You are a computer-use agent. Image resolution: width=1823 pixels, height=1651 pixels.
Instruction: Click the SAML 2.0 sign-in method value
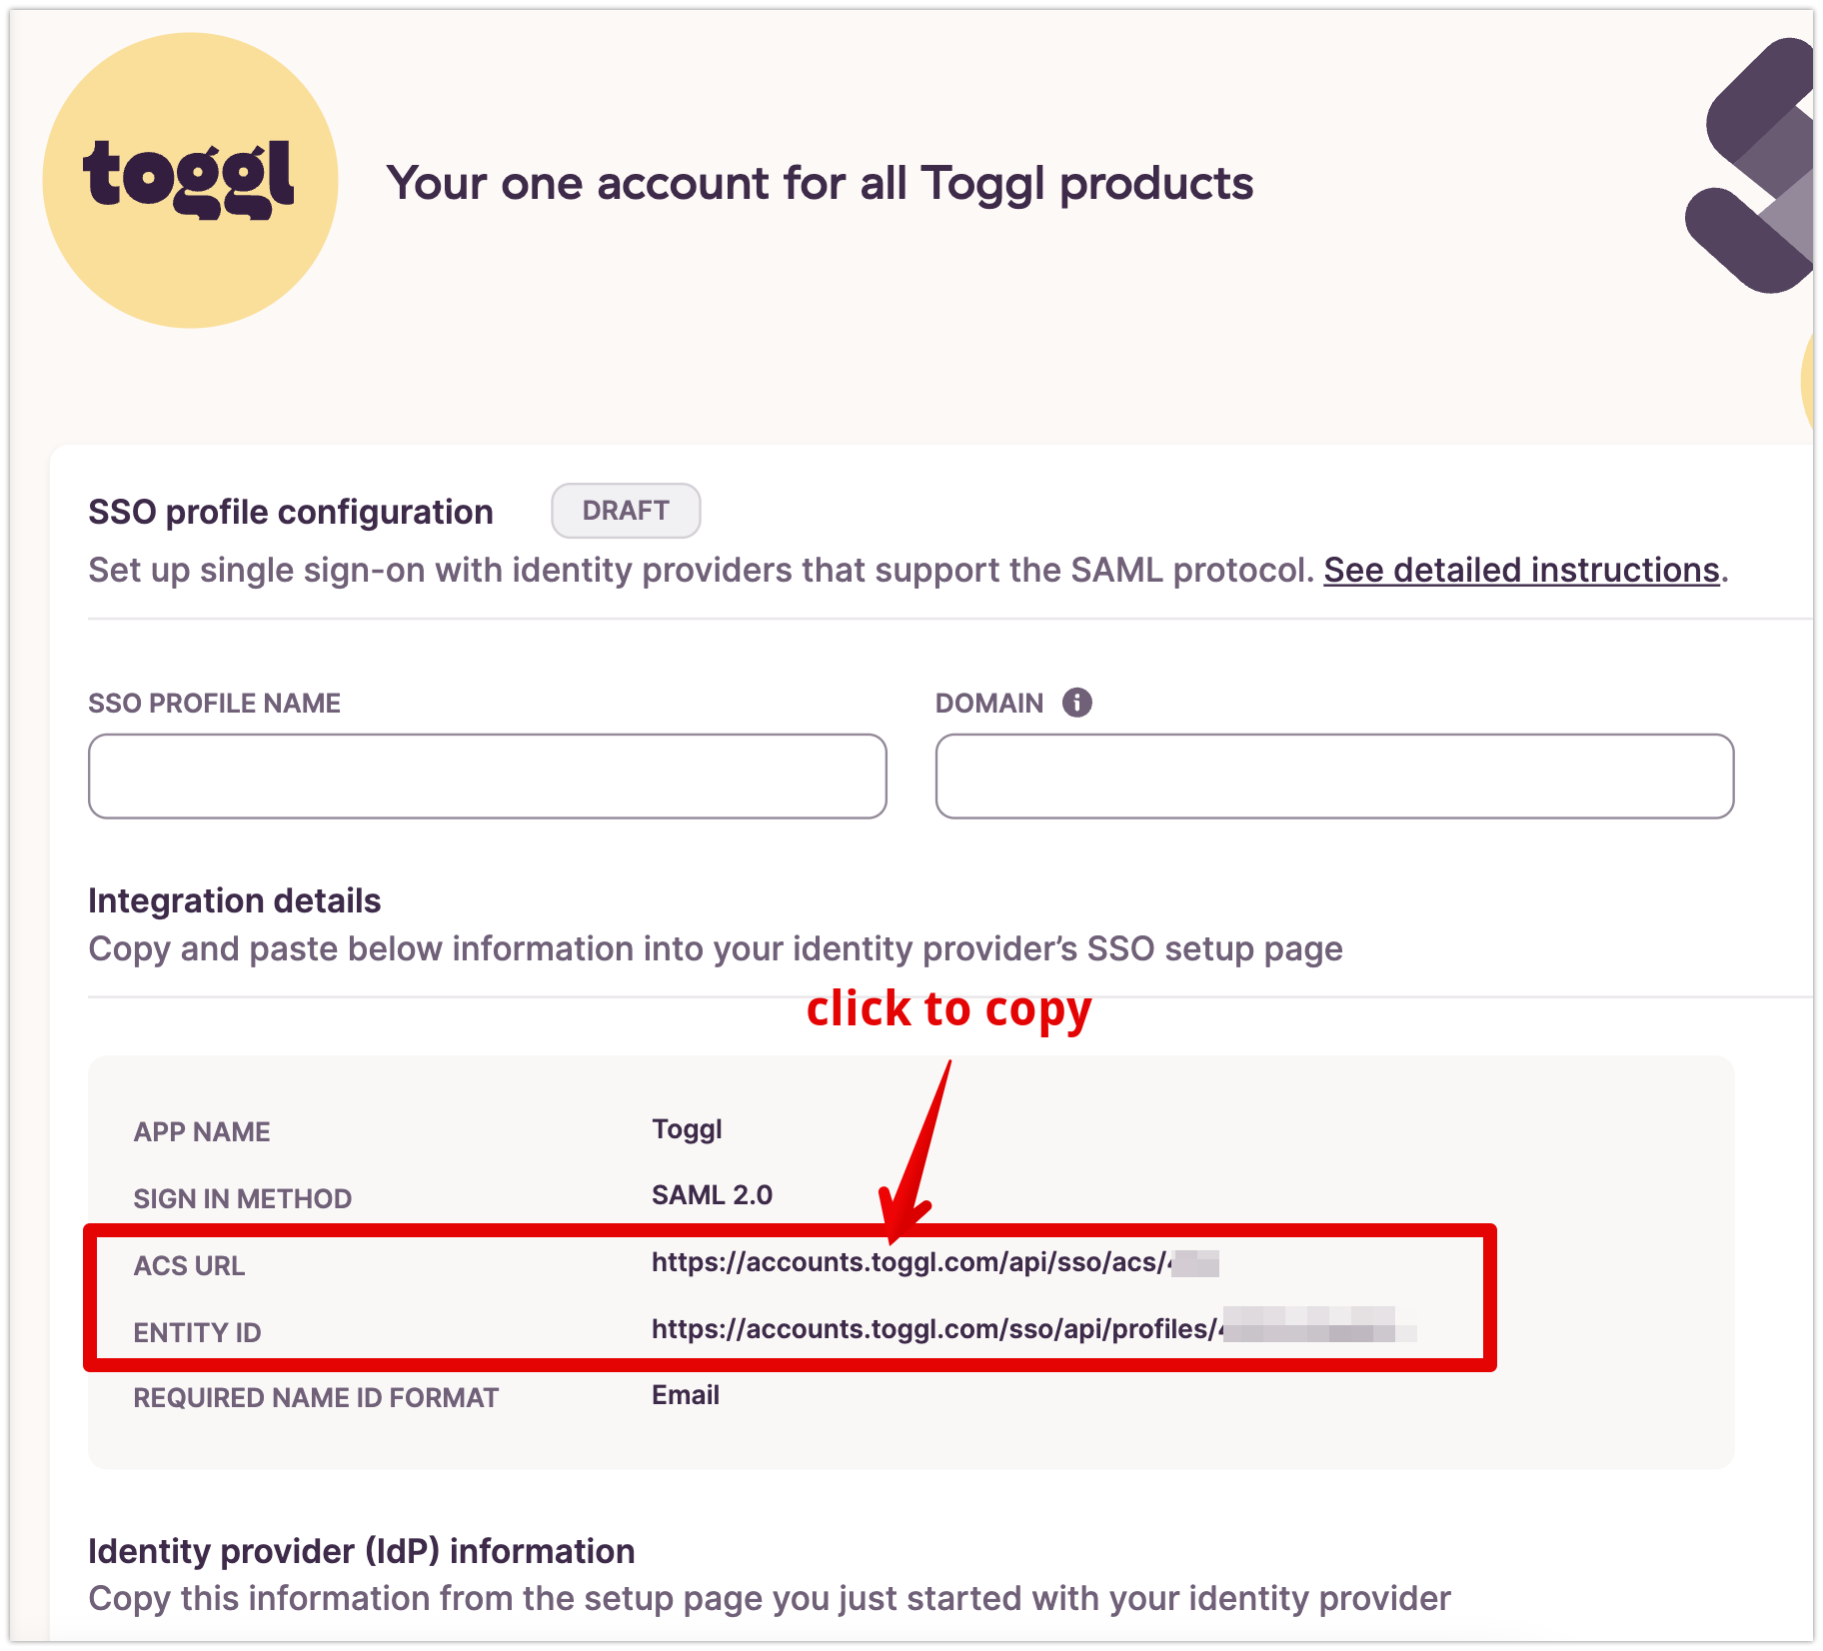(712, 1195)
